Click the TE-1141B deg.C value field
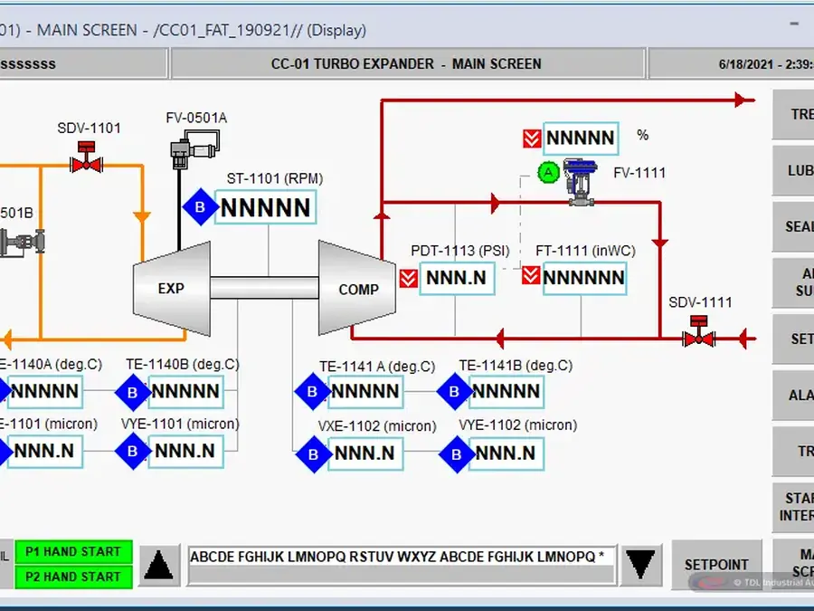Screen dimensions: 814x611 506,391
